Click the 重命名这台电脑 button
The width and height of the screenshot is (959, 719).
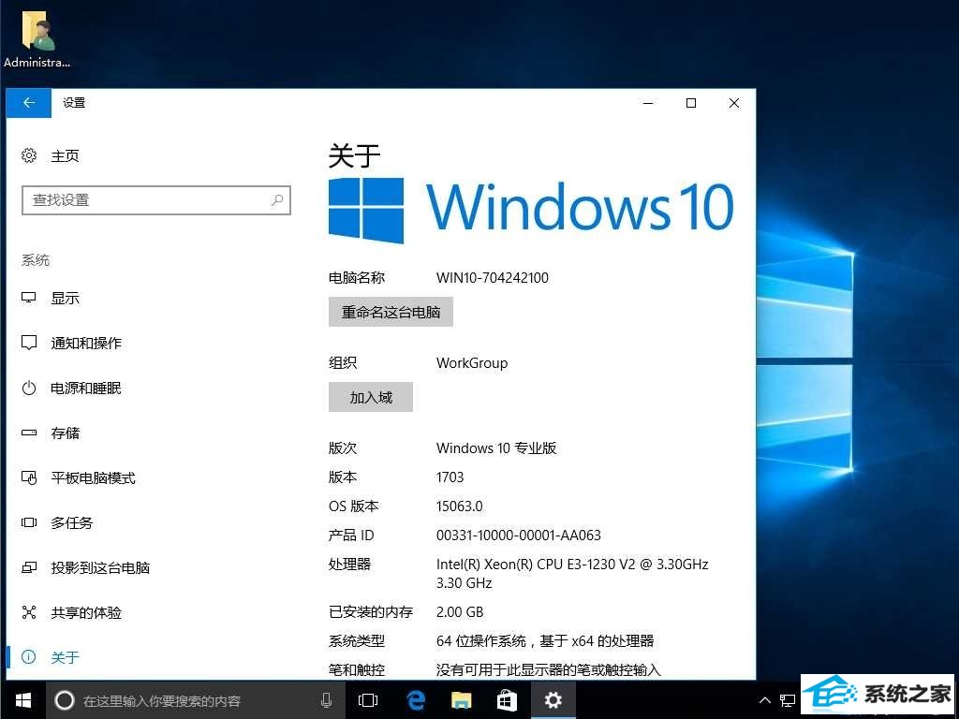pos(391,312)
